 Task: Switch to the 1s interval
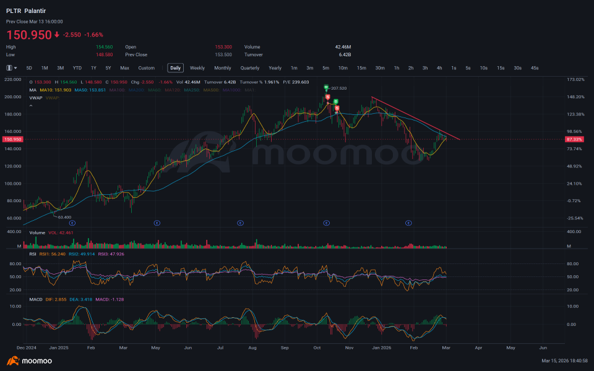pyautogui.click(x=454, y=68)
